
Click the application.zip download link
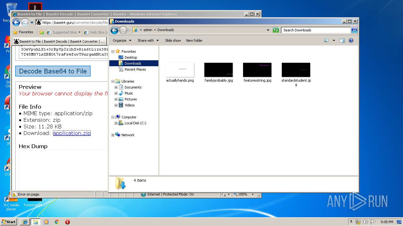pos(72,133)
